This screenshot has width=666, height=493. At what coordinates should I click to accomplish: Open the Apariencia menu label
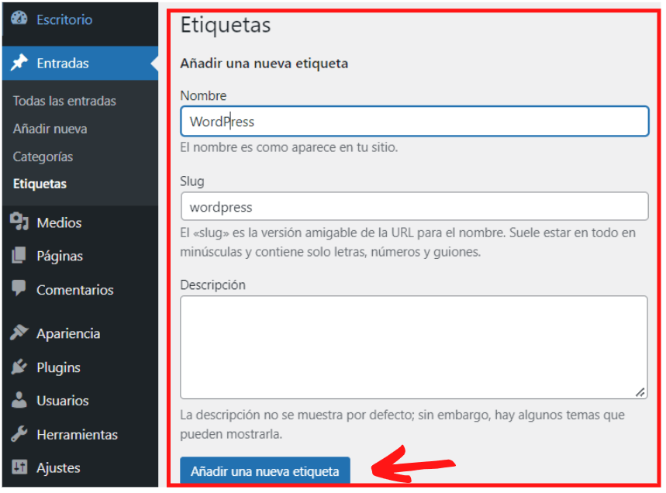pos(68,334)
